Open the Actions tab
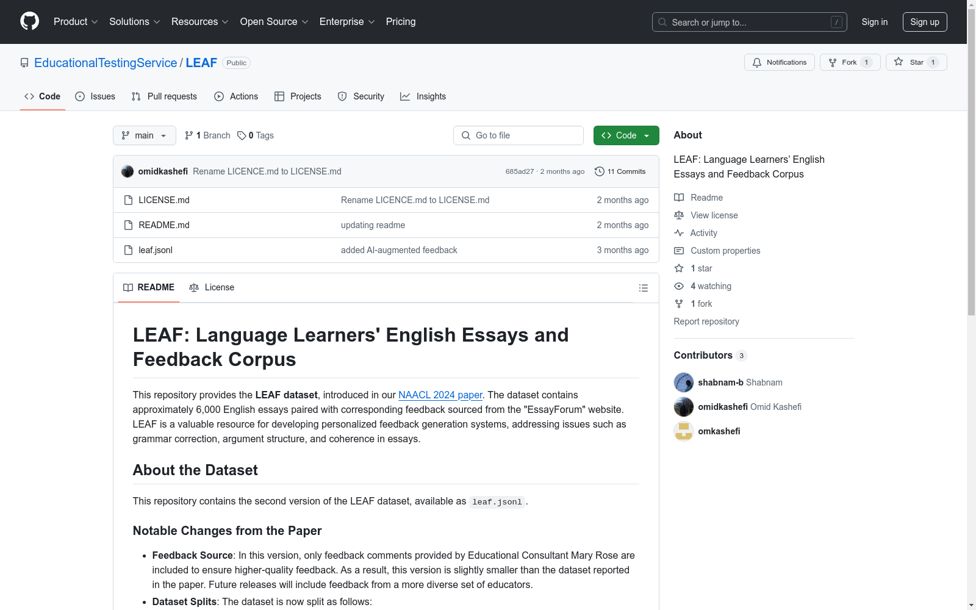Image resolution: width=976 pixels, height=610 pixels. coord(236,96)
